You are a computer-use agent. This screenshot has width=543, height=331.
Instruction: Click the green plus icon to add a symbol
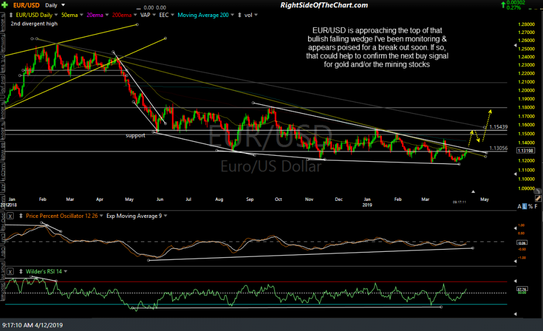pyautogui.click(x=5, y=5)
